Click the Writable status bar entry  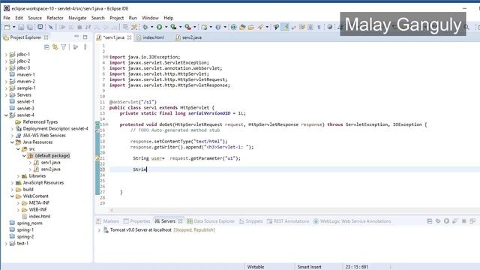click(x=256, y=267)
